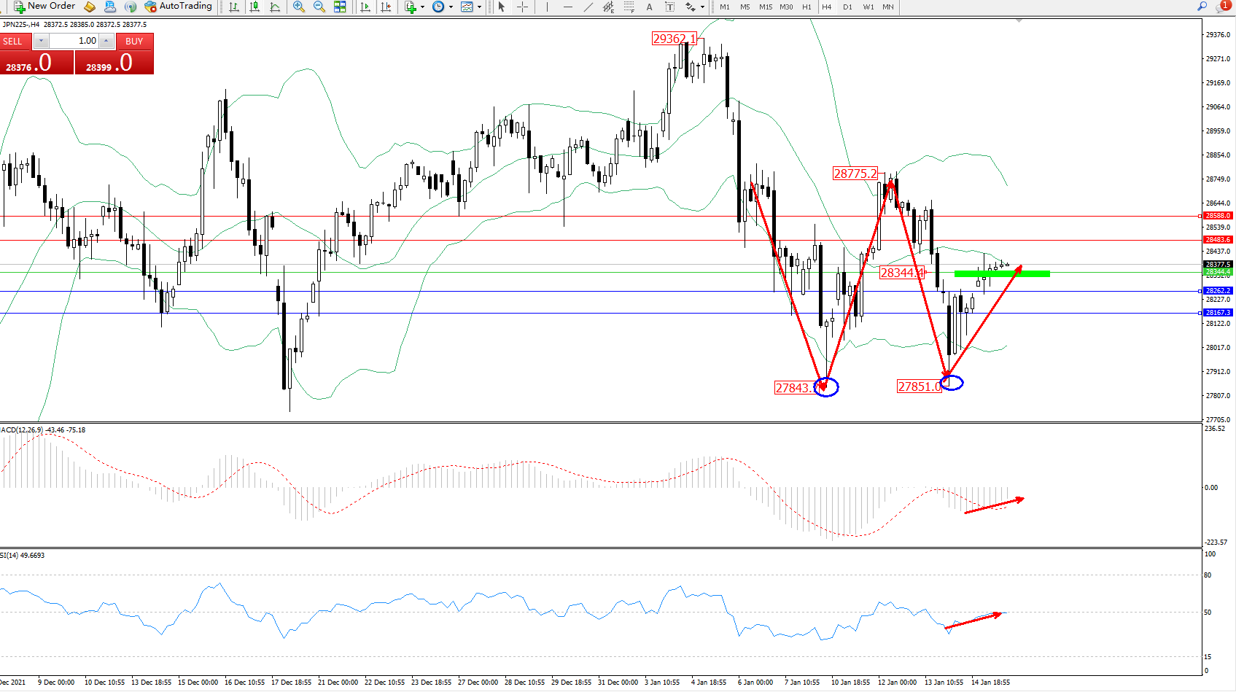Switch chart to candlestick mode
Image resolution: width=1236 pixels, height=692 pixels.
coord(254,7)
